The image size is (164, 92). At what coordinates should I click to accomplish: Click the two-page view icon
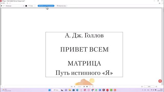point(93,87)
